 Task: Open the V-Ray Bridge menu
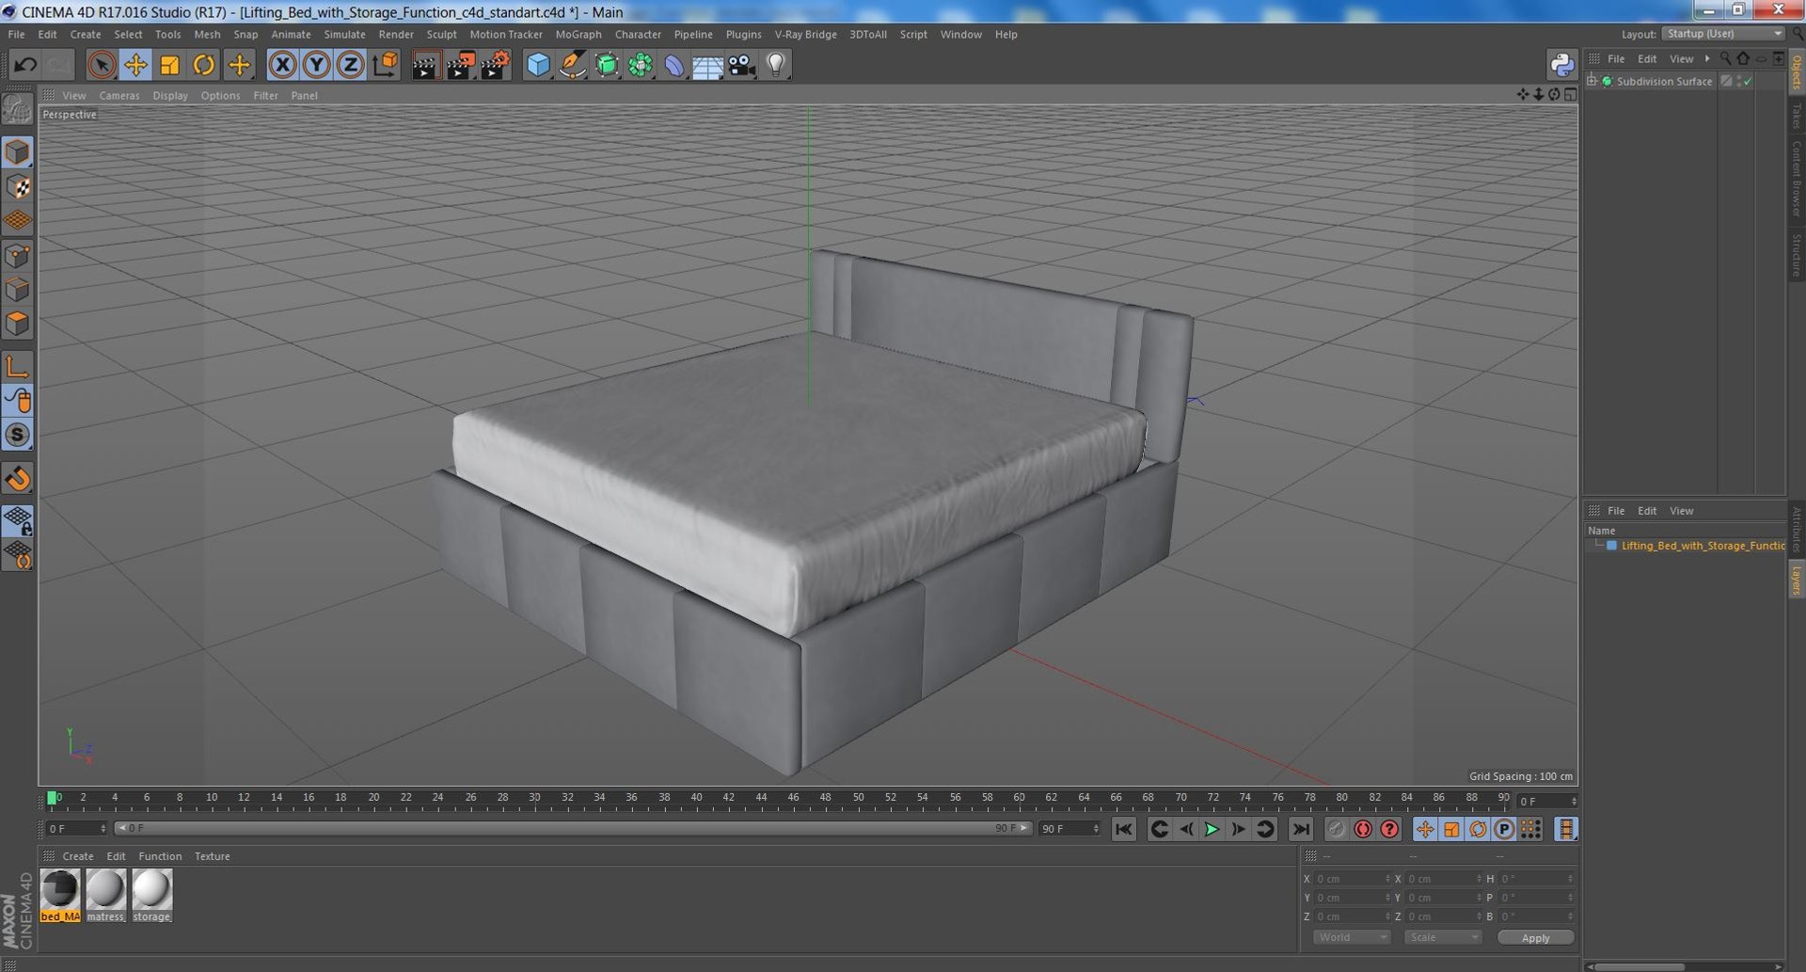pos(805,34)
